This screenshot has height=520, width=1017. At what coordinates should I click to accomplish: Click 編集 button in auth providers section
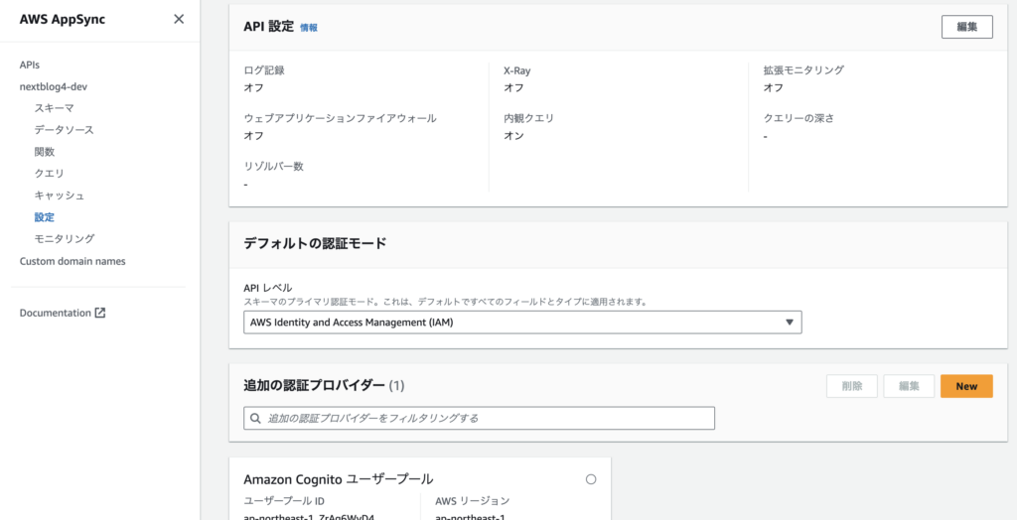909,386
